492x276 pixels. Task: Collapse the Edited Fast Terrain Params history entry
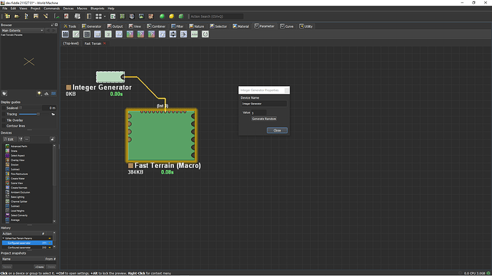pos(4,238)
